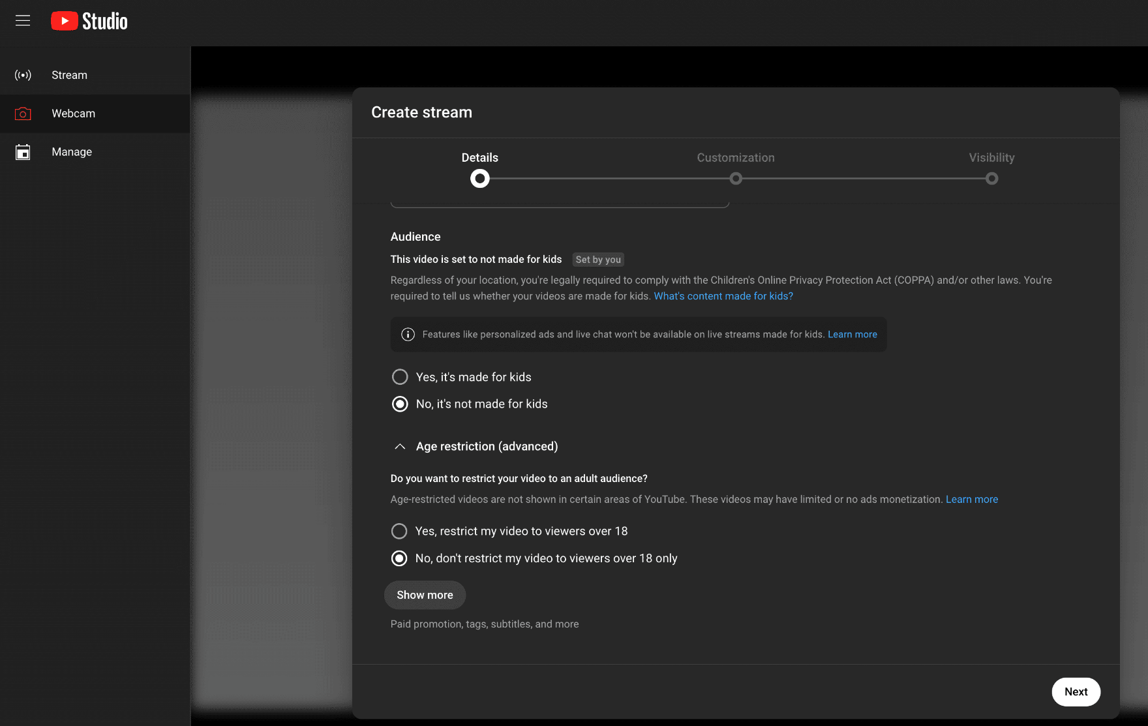
Task: Click the YouTube Studio logo
Action: coord(89,20)
